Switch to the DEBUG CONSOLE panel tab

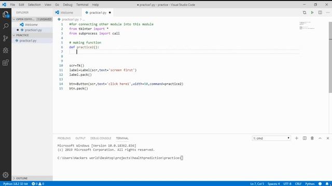point(101,138)
